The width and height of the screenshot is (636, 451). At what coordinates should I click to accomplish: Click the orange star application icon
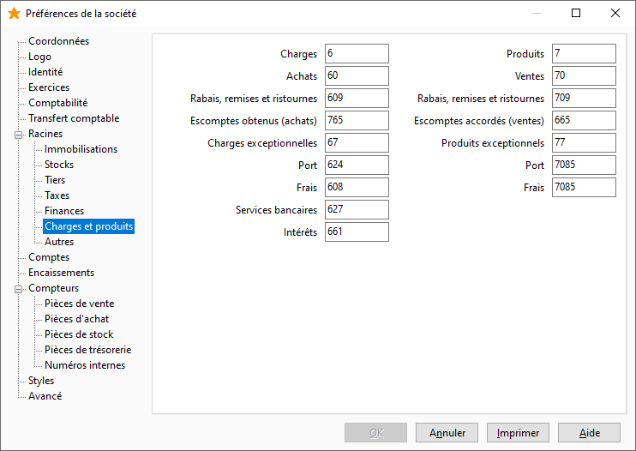point(14,14)
